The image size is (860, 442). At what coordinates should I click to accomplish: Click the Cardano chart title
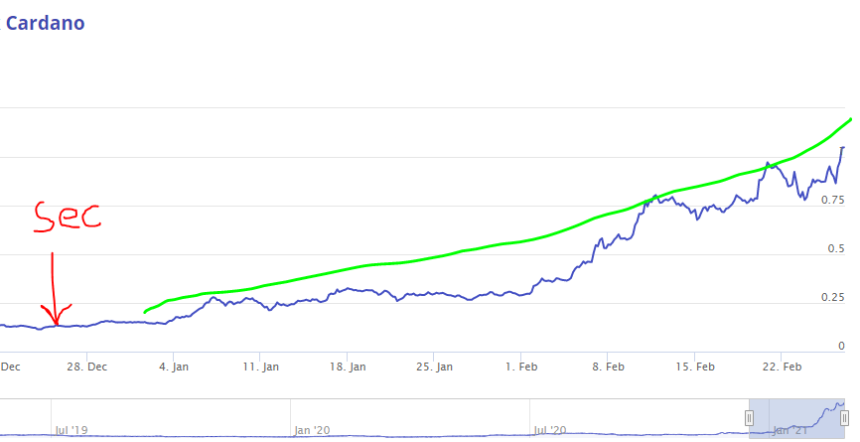click(45, 23)
